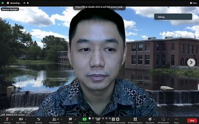Viewport: 199px width, 124px height.
Task: Go to the next video page arrow
Action: (191, 63)
